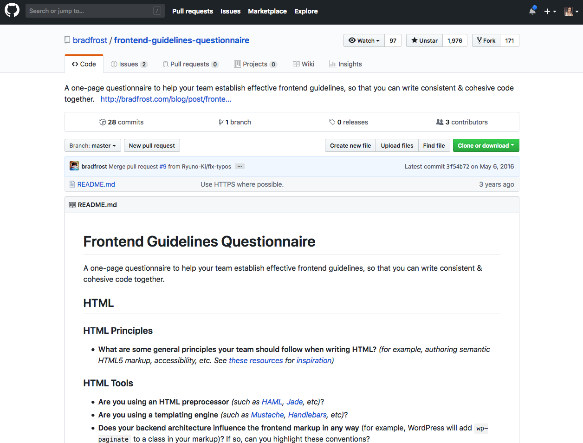View the 3 contributors page
583x443 pixels.
pos(462,122)
